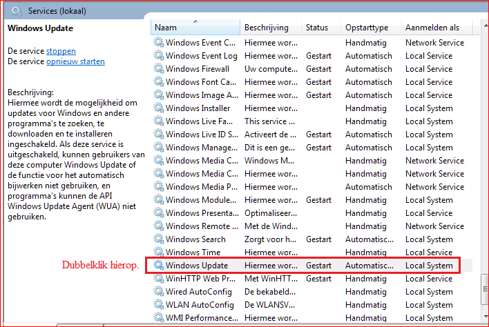
Task: Select the Windows Live ID service name
Action: [202, 135]
